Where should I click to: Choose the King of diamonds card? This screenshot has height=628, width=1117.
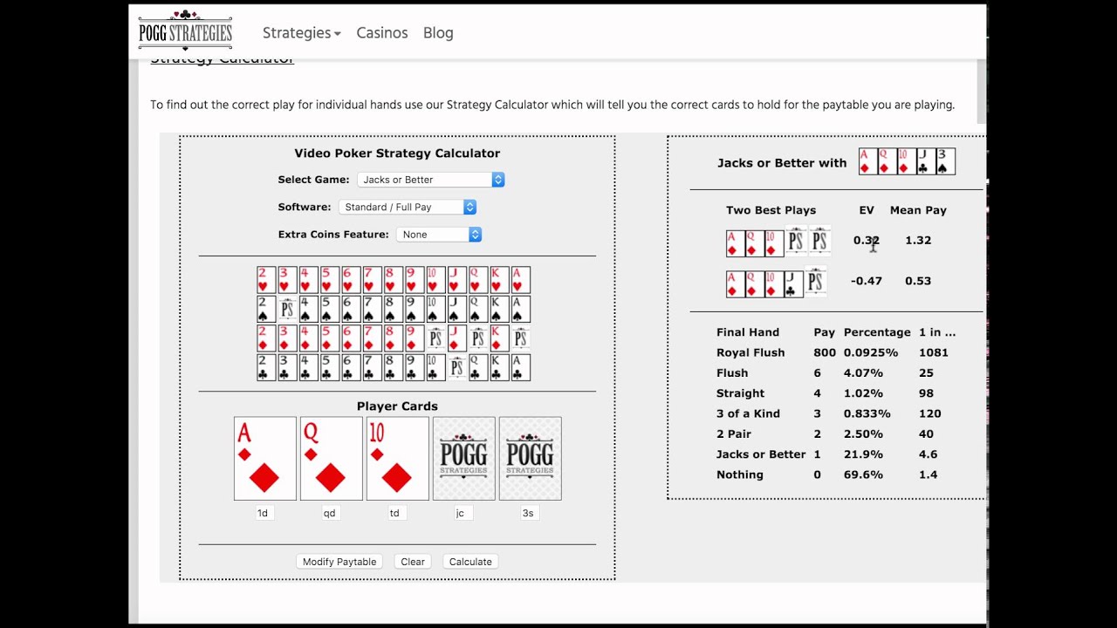499,338
